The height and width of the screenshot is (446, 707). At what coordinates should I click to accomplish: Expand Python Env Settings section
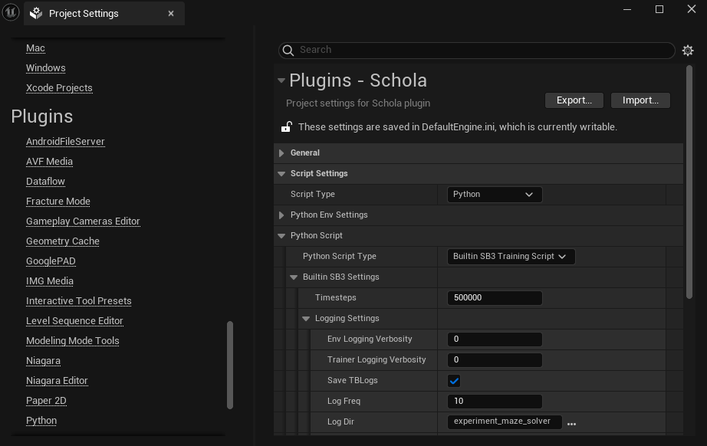pos(281,215)
